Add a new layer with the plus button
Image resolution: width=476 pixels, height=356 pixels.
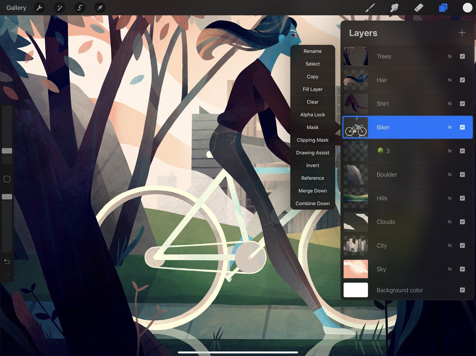point(461,33)
